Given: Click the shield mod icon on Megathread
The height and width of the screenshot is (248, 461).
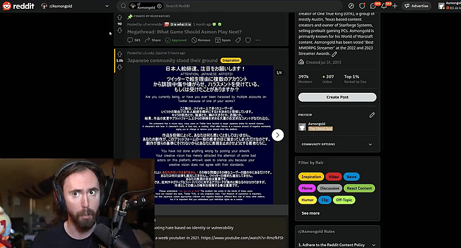Looking at the screenshot, I should coord(248,40).
